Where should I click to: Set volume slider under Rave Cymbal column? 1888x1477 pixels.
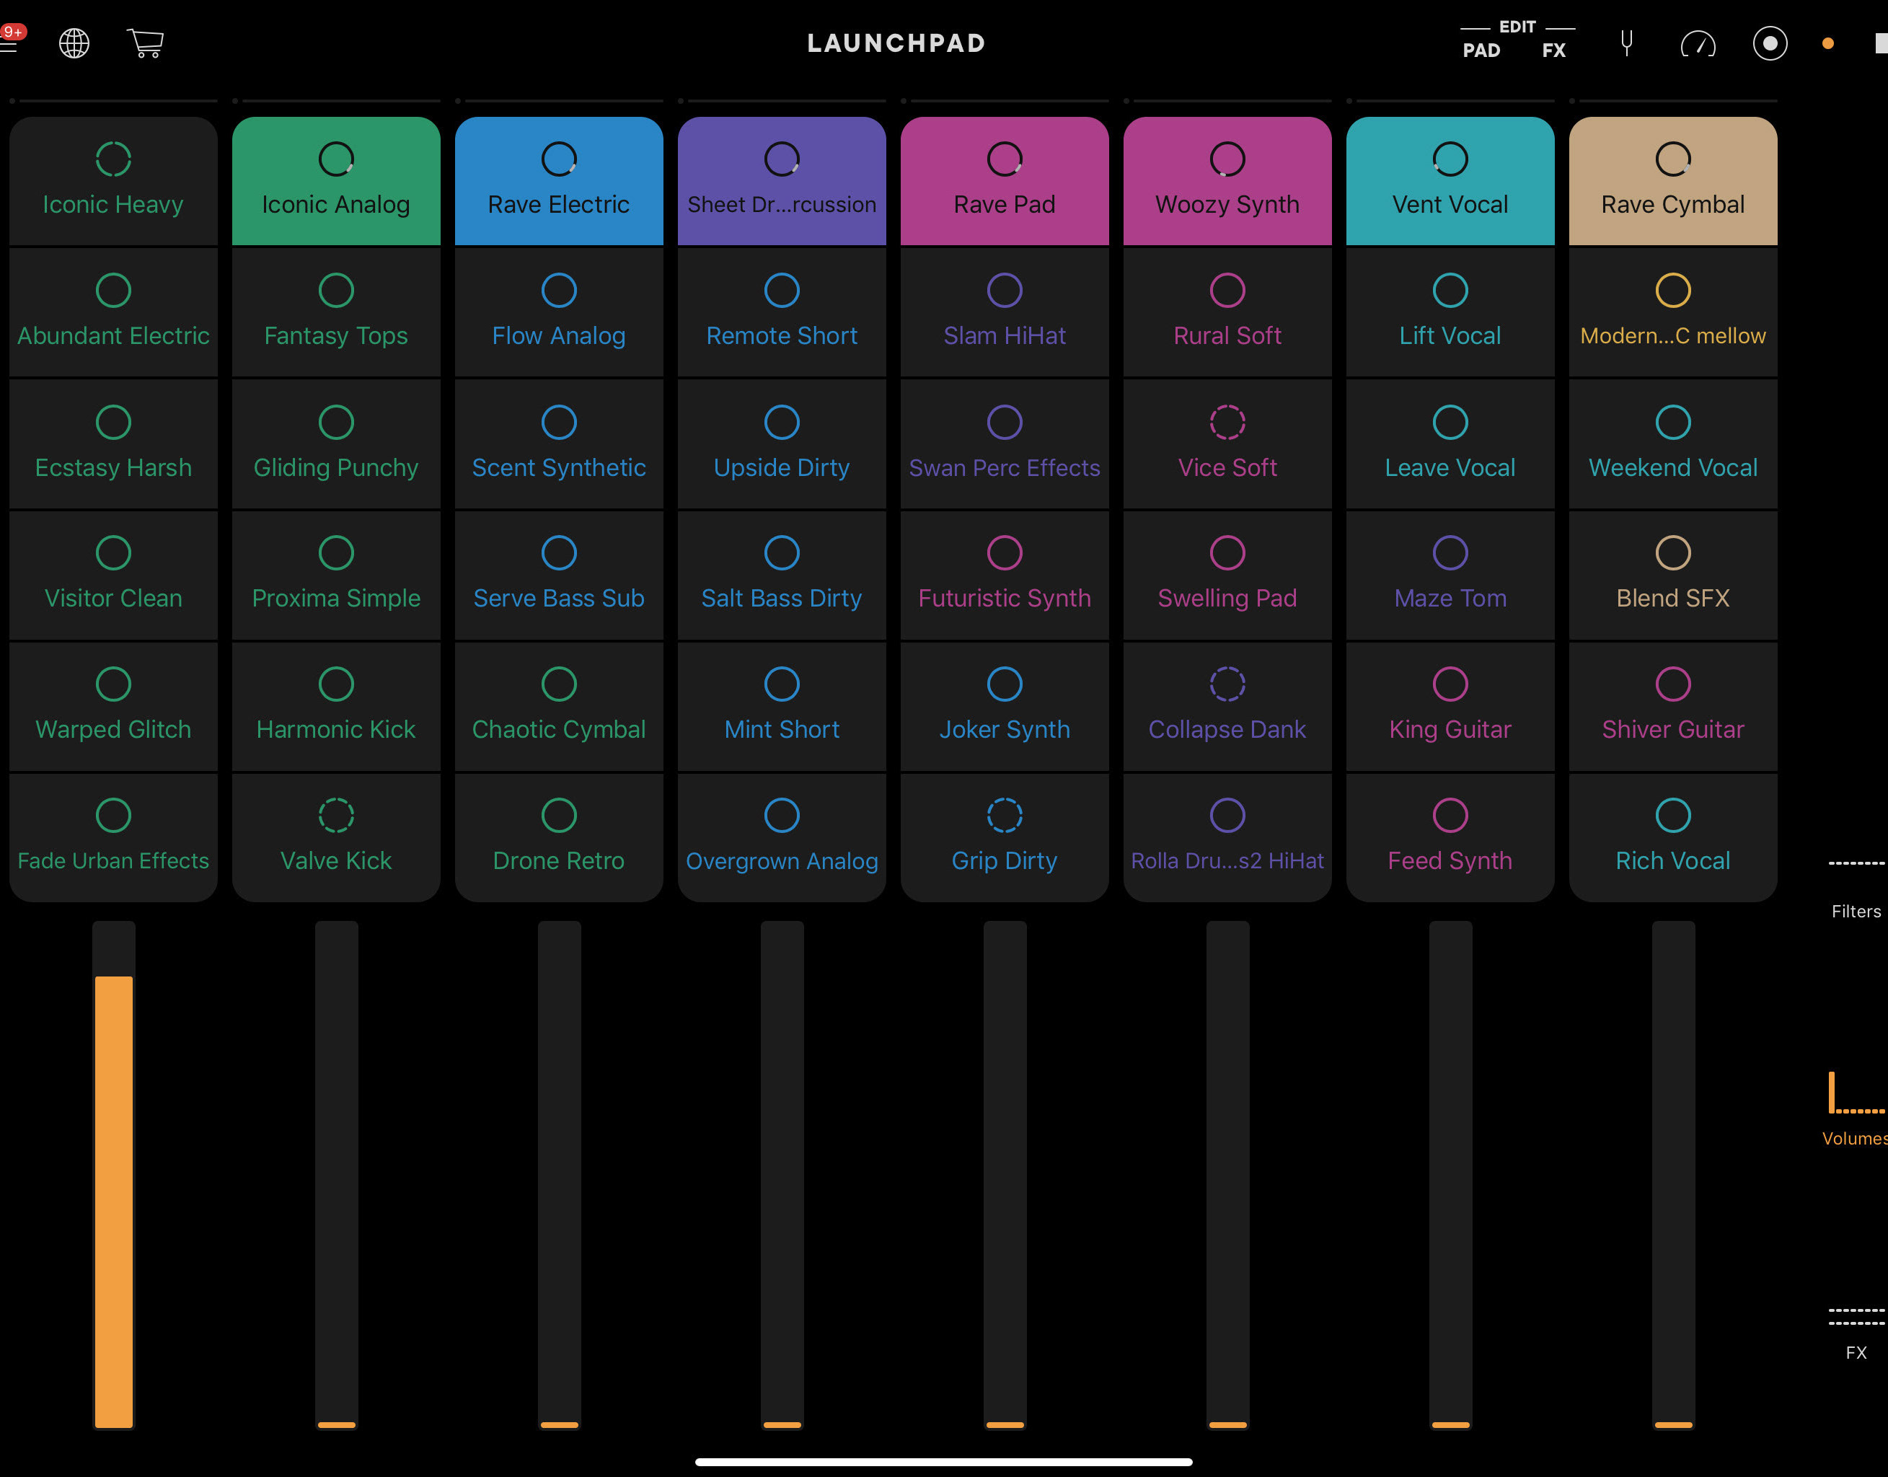1673,1176
